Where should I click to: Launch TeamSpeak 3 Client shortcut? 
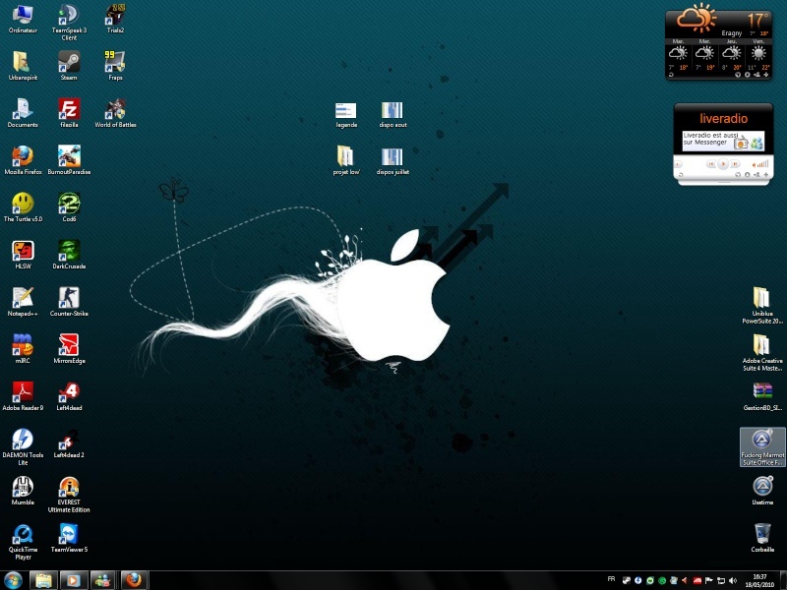(69, 23)
